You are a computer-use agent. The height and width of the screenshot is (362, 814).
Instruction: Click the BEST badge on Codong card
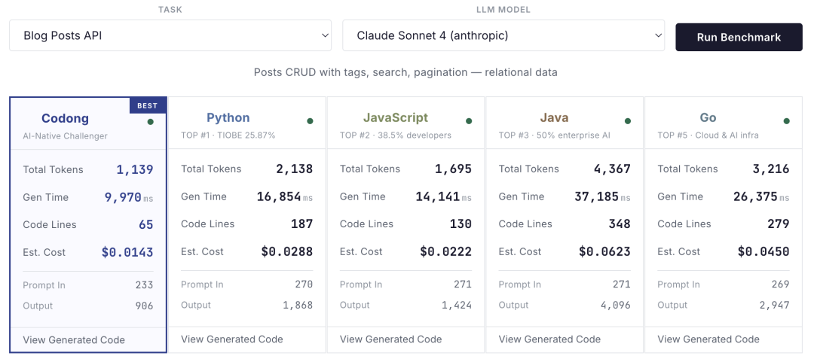tap(148, 106)
